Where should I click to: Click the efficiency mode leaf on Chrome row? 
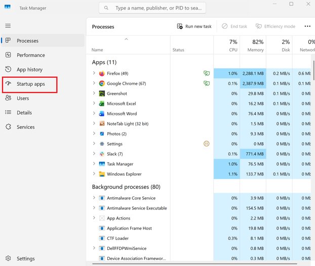[x=207, y=83]
